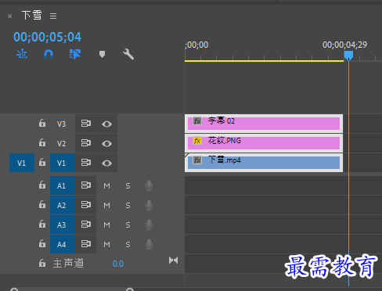
Task: Toggle lock on track A1
Action: tap(42, 185)
